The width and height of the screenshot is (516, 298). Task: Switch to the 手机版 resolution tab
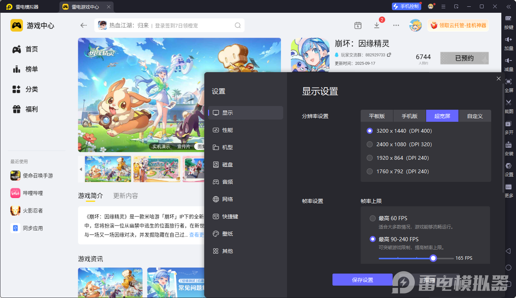410,116
